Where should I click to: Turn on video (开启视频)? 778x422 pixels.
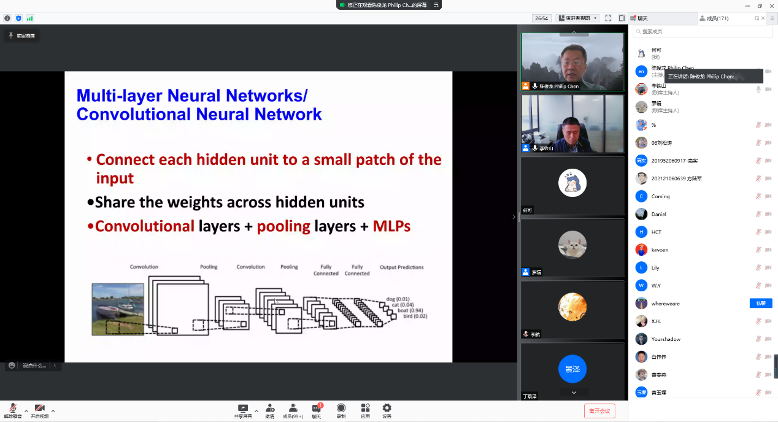coord(39,411)
